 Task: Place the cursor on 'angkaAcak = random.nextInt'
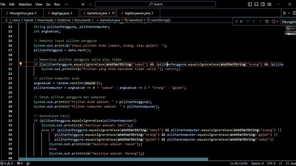coord(59,83)
